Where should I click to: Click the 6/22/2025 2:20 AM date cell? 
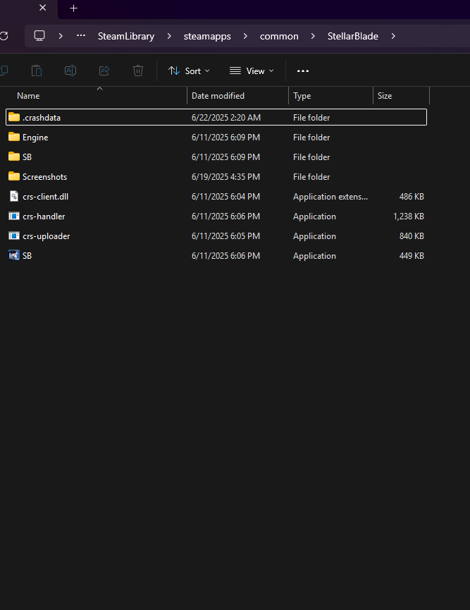(x=226, y=118)
